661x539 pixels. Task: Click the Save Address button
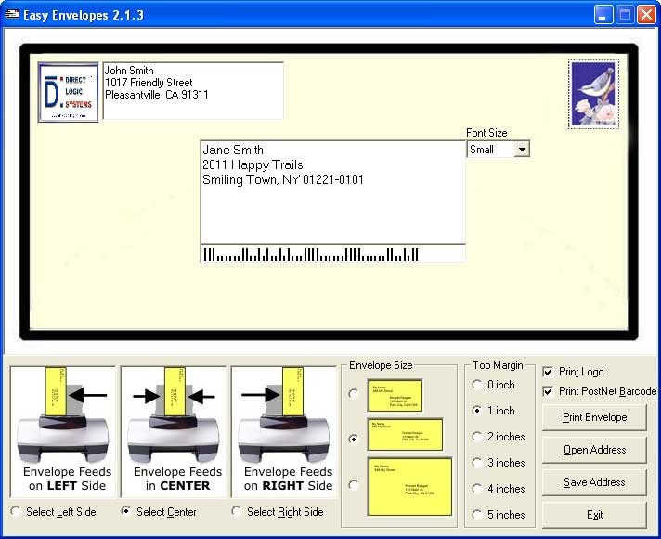(594, 482)
